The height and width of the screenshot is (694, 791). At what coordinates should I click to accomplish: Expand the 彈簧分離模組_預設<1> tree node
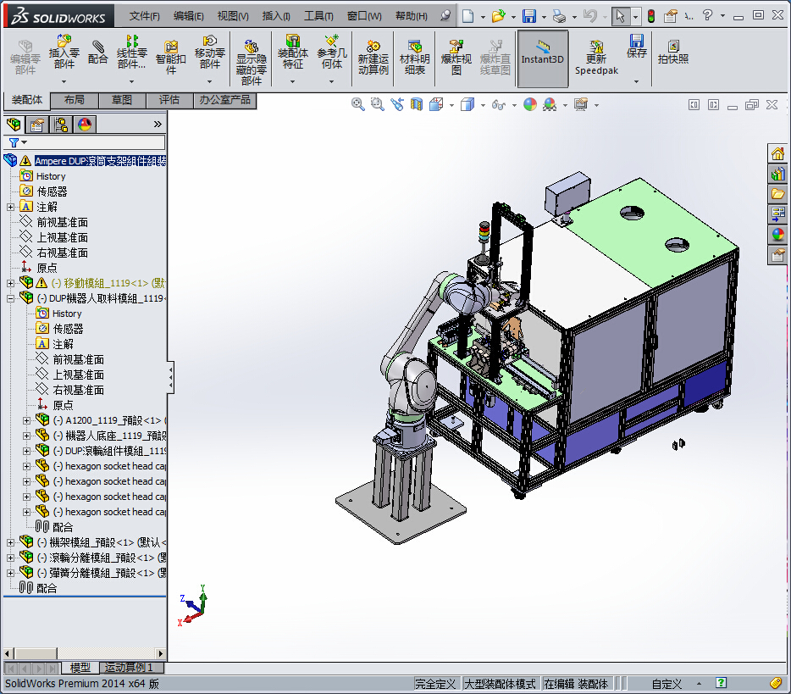tap(10, 573)
